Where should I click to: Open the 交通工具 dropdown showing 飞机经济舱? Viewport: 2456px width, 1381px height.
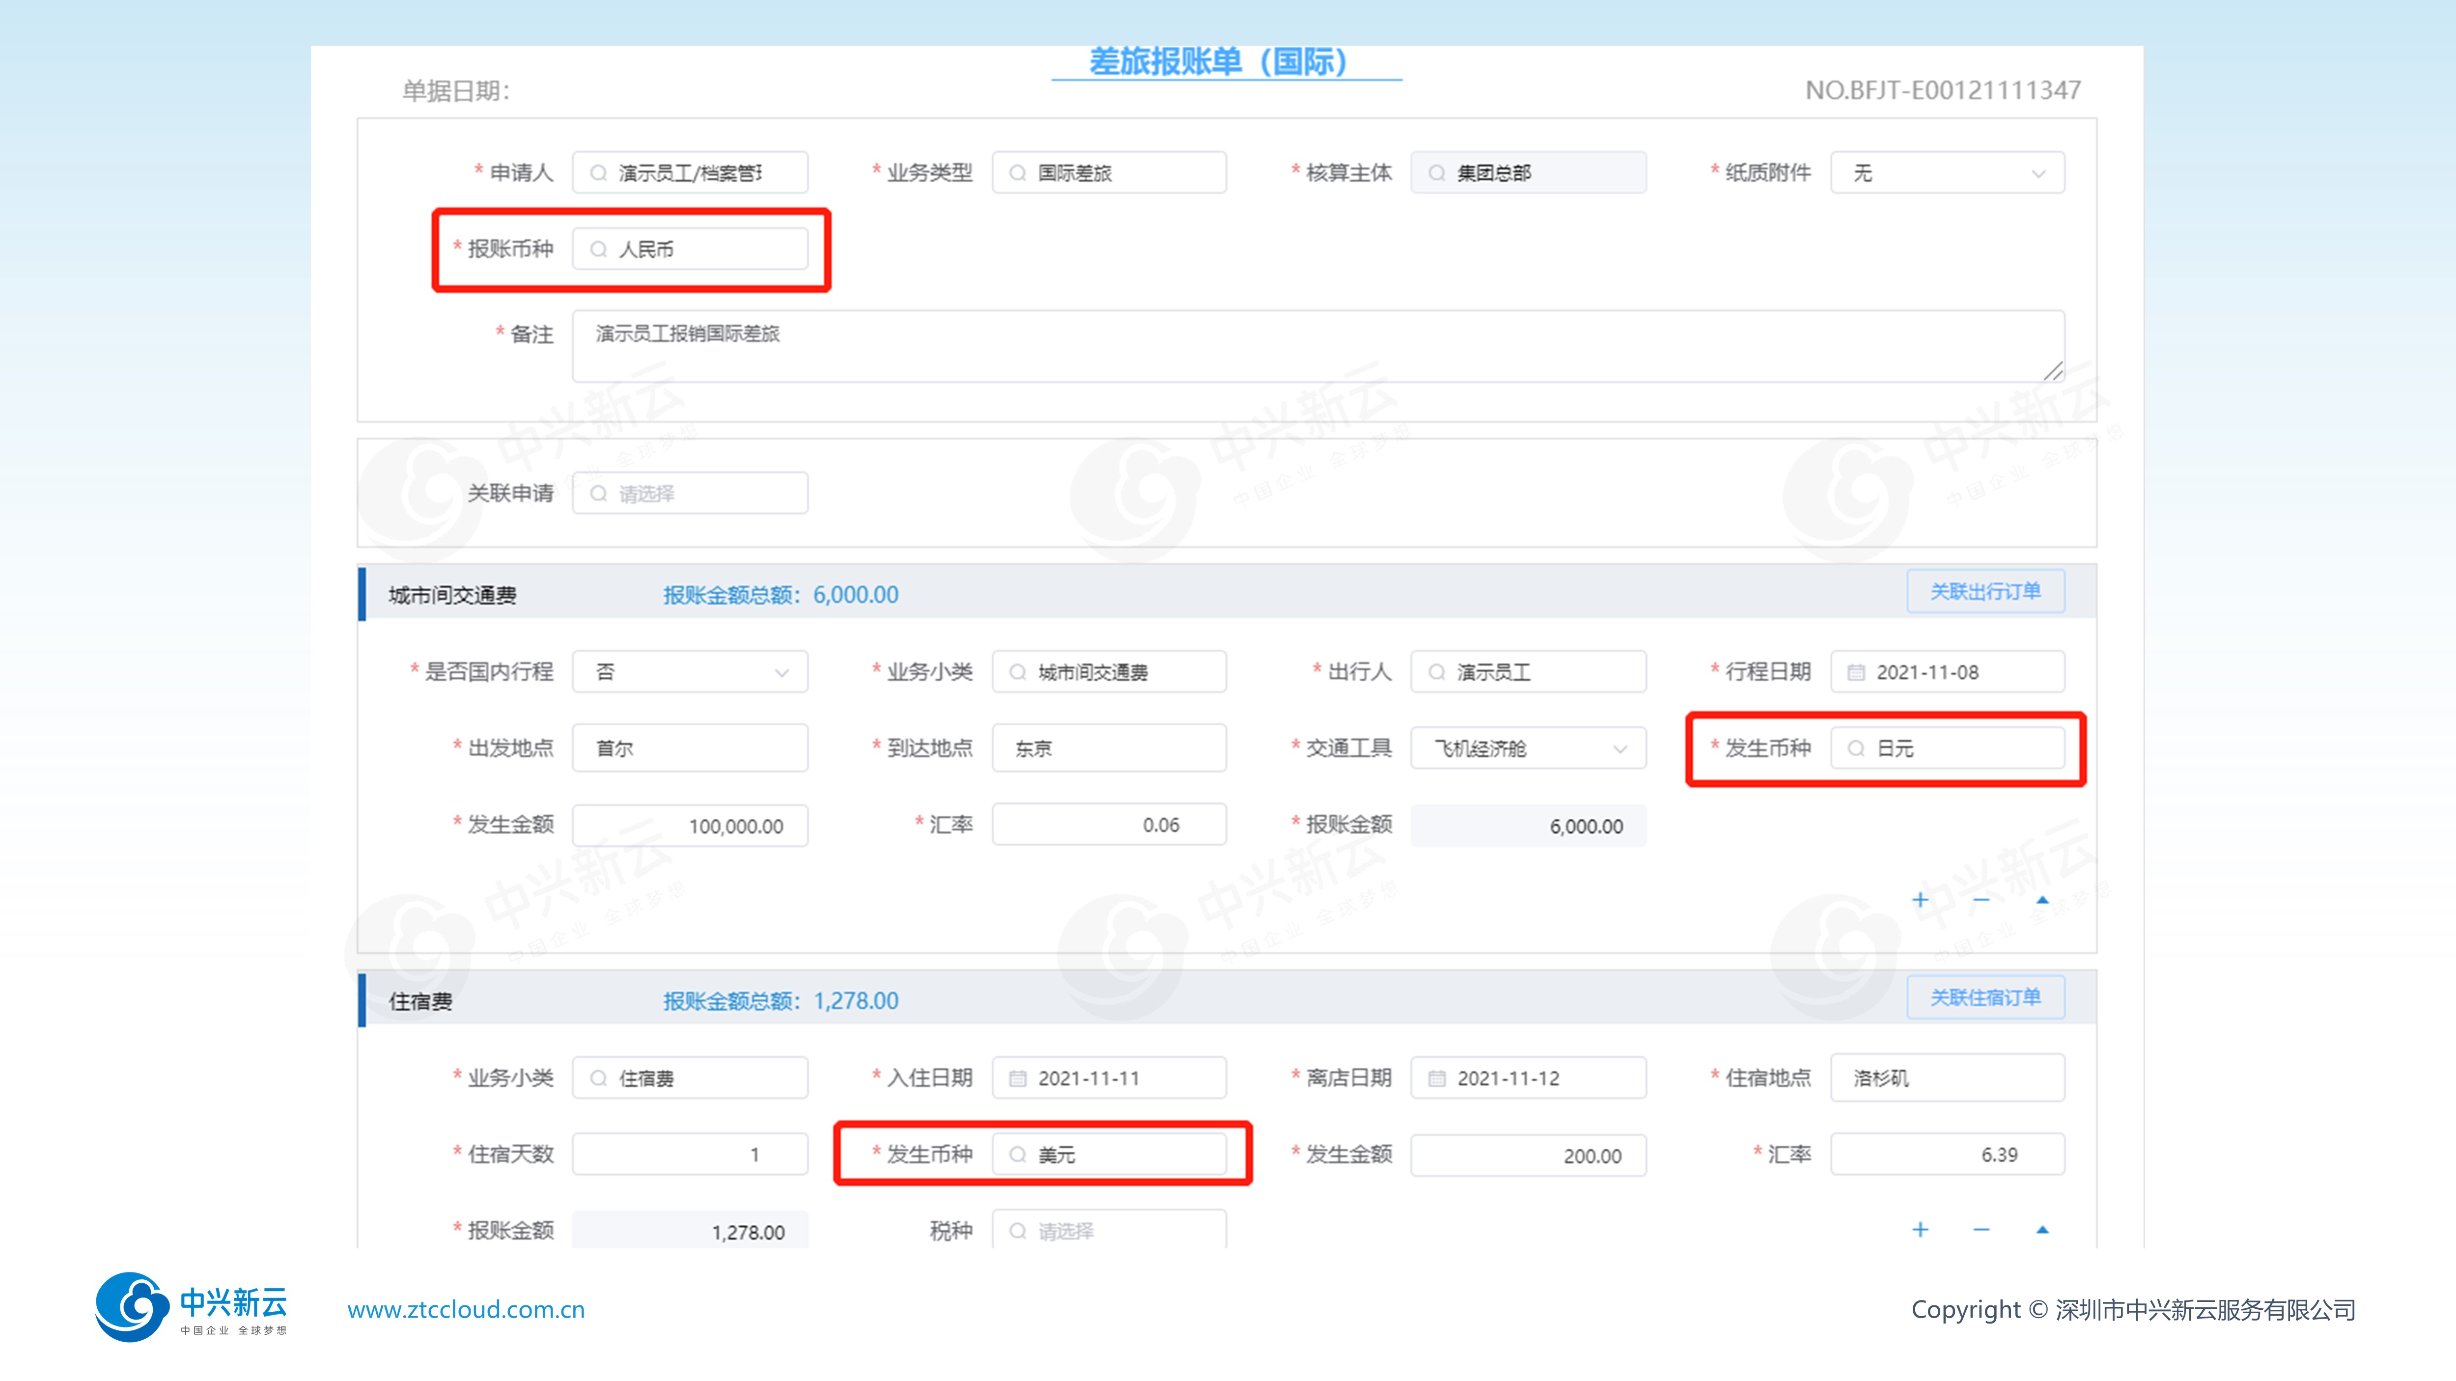pos(1527,749)
